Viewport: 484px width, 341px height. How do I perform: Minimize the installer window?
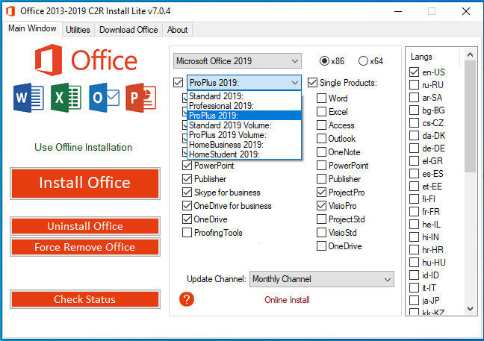tap(398, 11)
